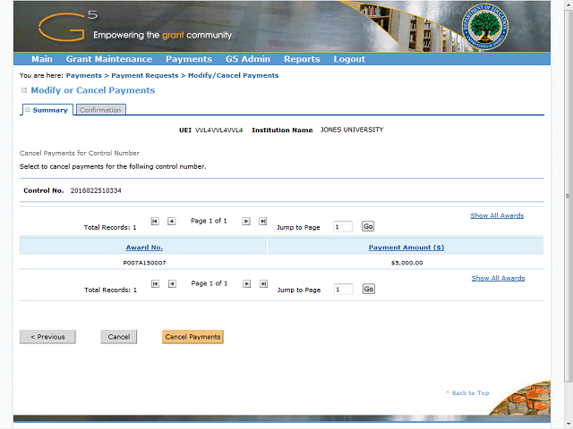Click lower Jump to Page input field
This screenshot has height=429, width=573.
344,290
